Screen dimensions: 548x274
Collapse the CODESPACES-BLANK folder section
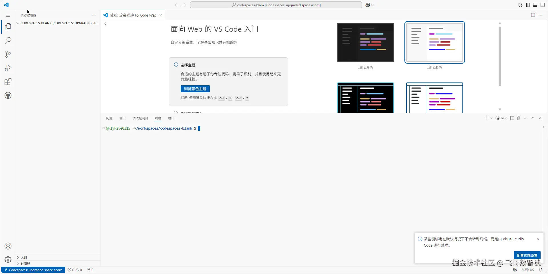(x=57, y=23)
